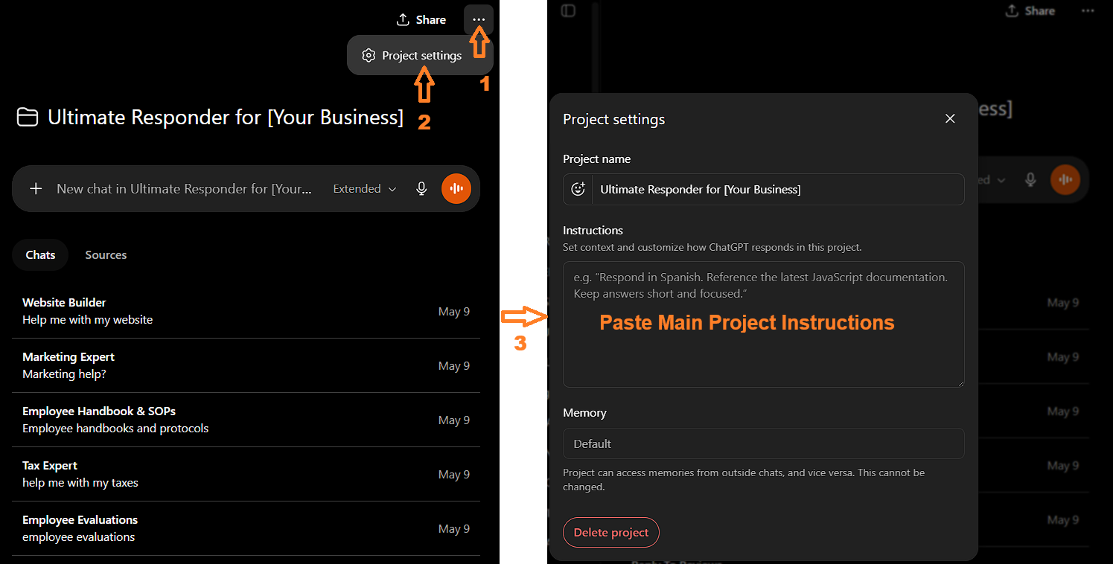Switch to the Sources tab
Viewport: 1113px width, 564px height.
pos(106,255)
